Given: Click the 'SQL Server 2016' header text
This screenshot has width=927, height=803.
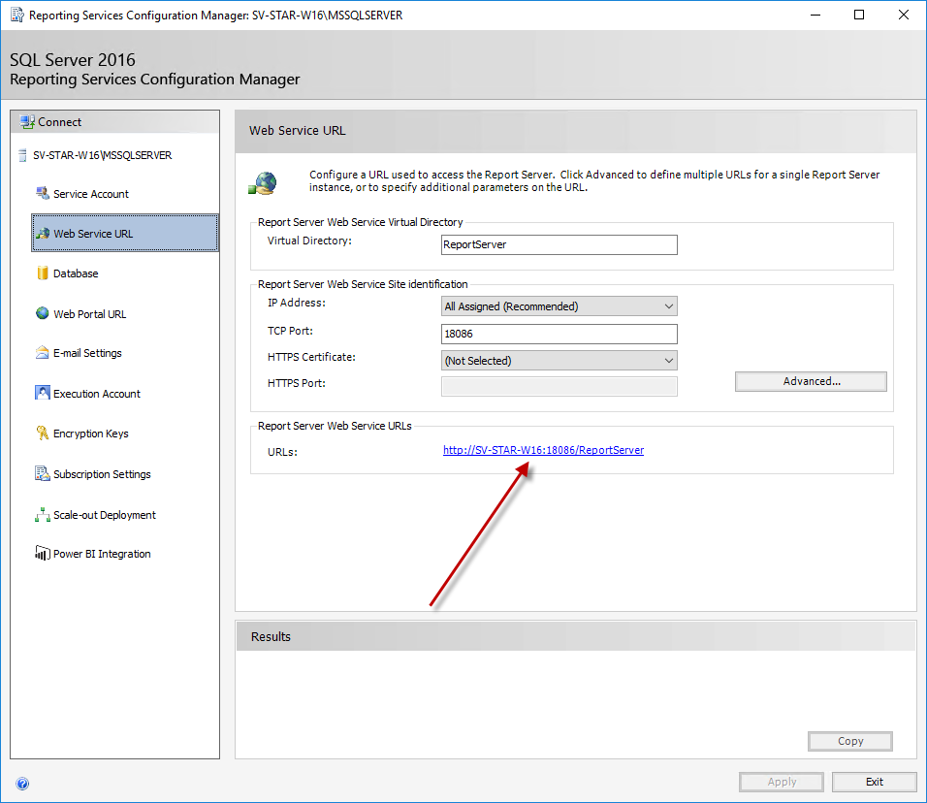Looking at the screenshot, I should (73, 60).
